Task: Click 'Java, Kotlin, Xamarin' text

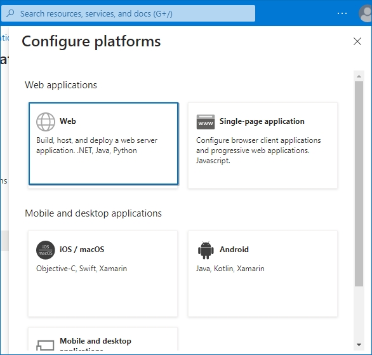Action: 230,269
